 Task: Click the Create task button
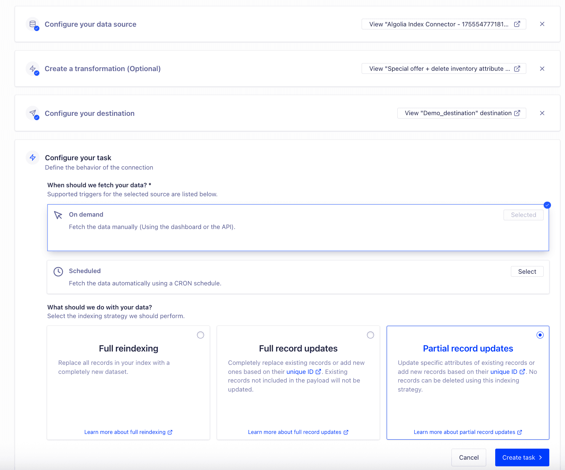(x=522, y=457)
